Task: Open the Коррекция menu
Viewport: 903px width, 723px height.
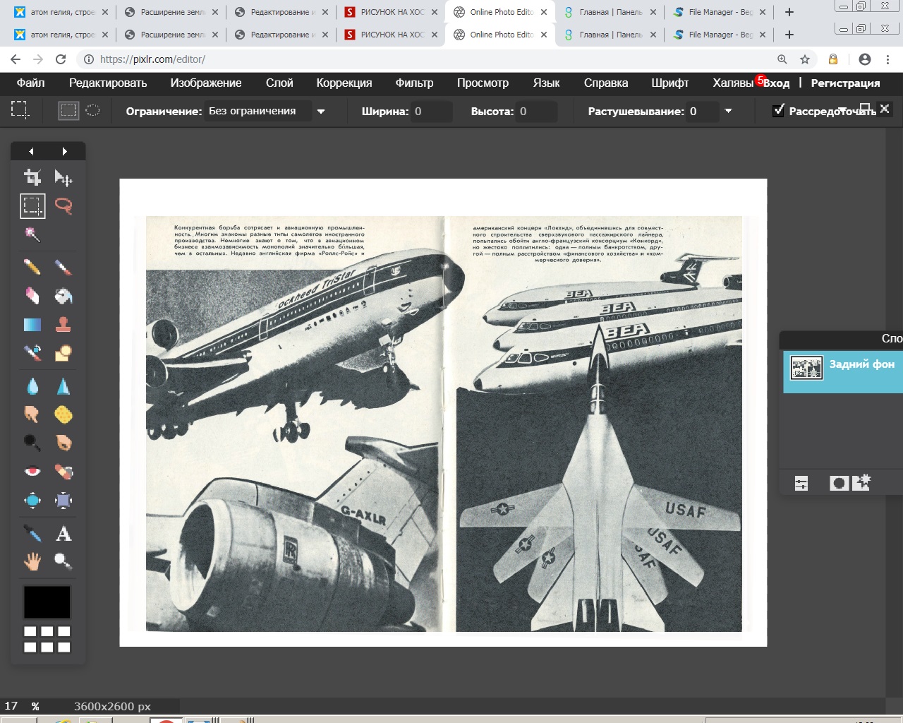Action: tap(344, 83)
